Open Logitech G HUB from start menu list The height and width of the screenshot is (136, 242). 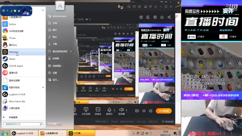coord(24,94)
